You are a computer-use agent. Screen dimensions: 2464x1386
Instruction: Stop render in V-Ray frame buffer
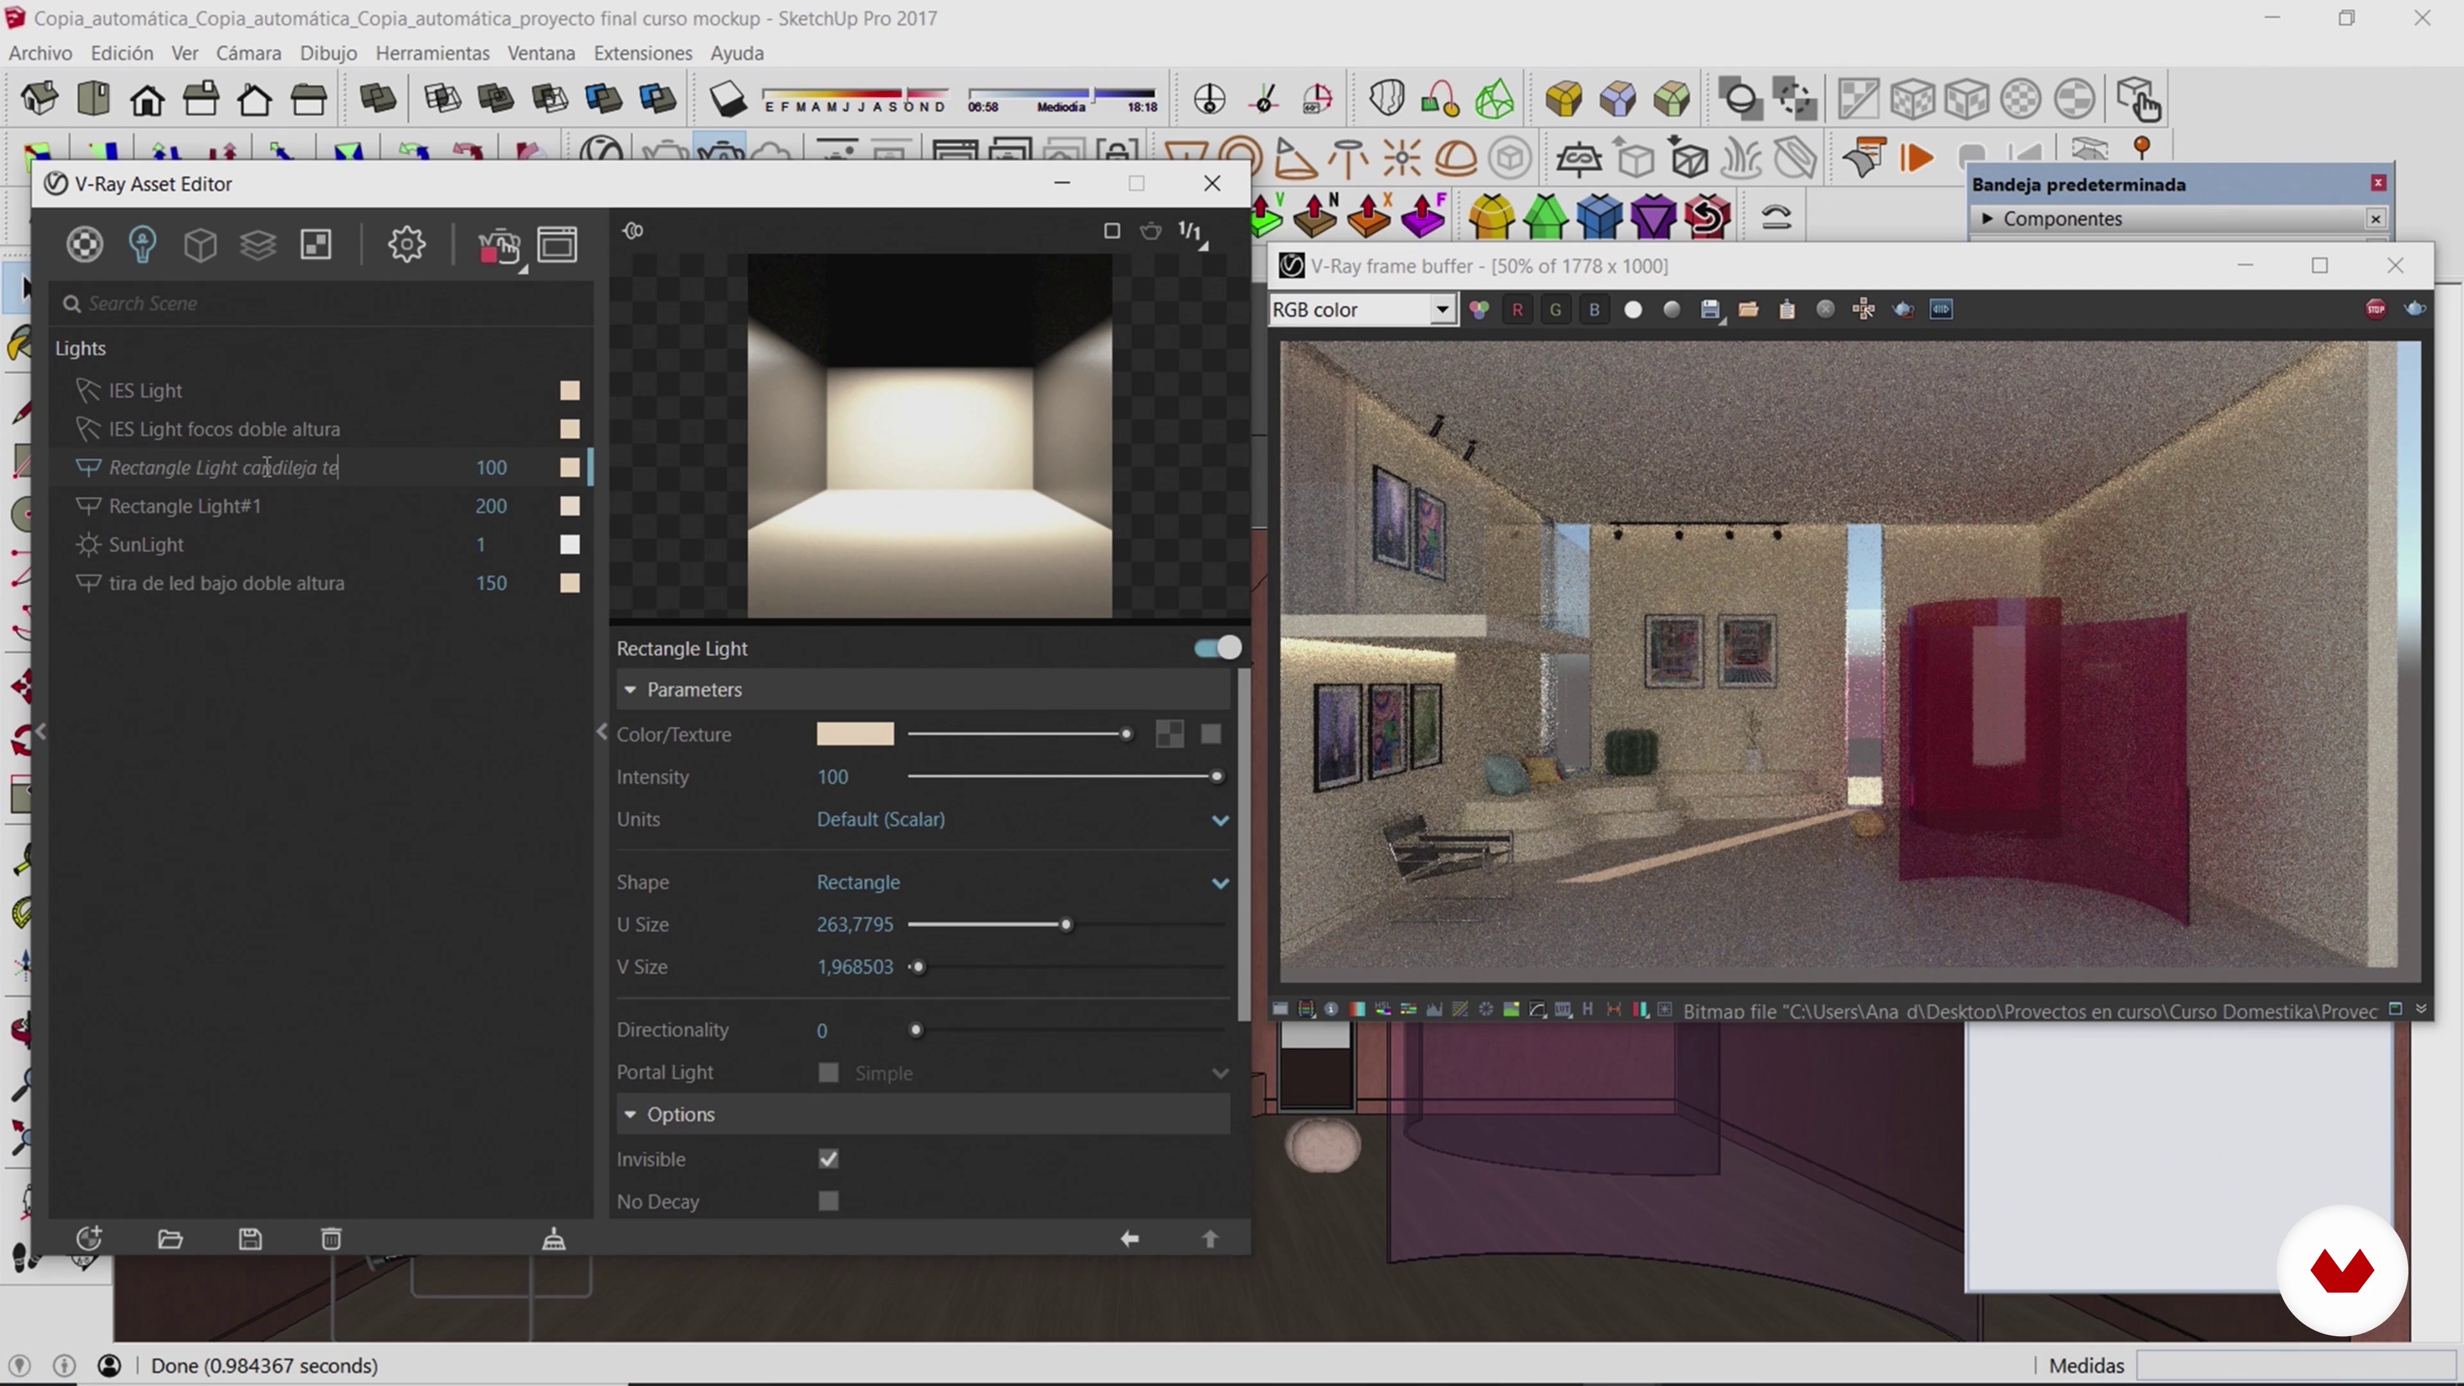click(2376, 309)
